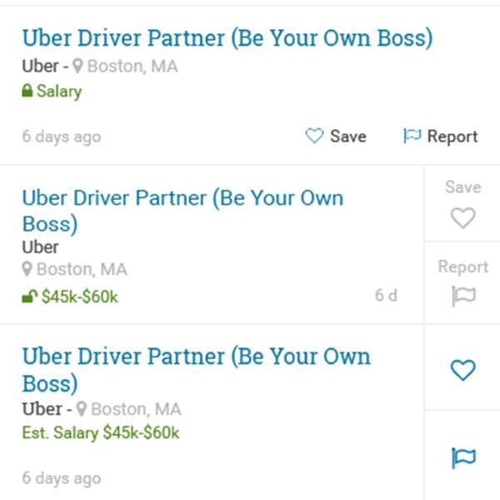Click the Report text in the first listing
Viewport: 500px width, 500px height.
pos(452,137)
